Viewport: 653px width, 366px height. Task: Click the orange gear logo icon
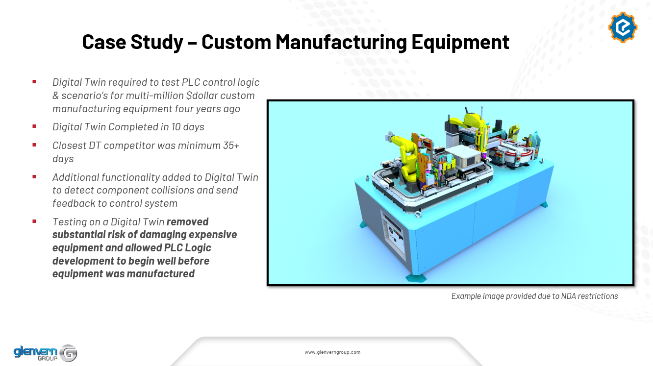[x=623, y=27]
